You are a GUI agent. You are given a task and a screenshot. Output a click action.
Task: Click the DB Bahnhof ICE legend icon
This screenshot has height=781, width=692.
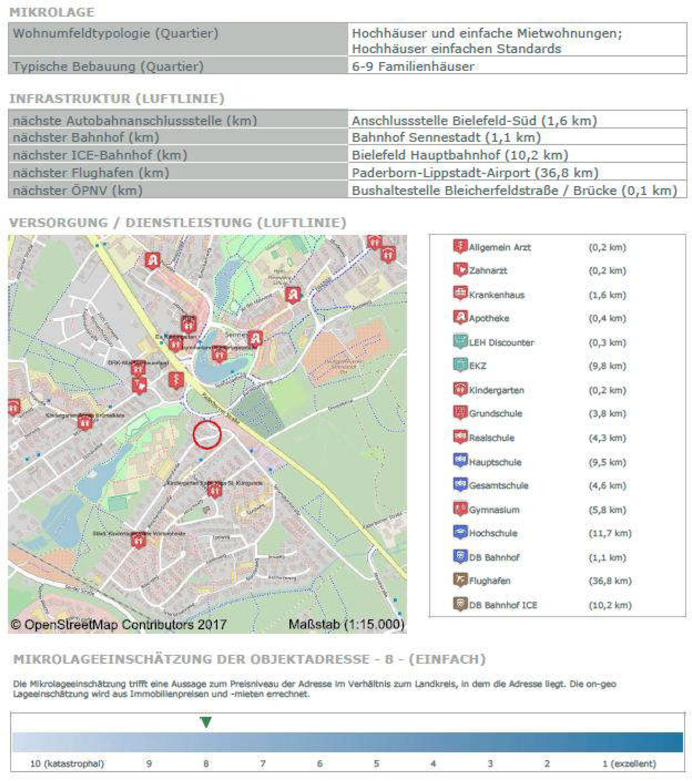click(x=460, y=604)
